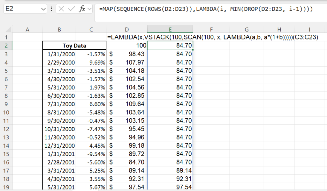This screenshot has width=327, height=191.
Task: Expand the dropdown chevron beside fx
Action: (x=89, y=9)
